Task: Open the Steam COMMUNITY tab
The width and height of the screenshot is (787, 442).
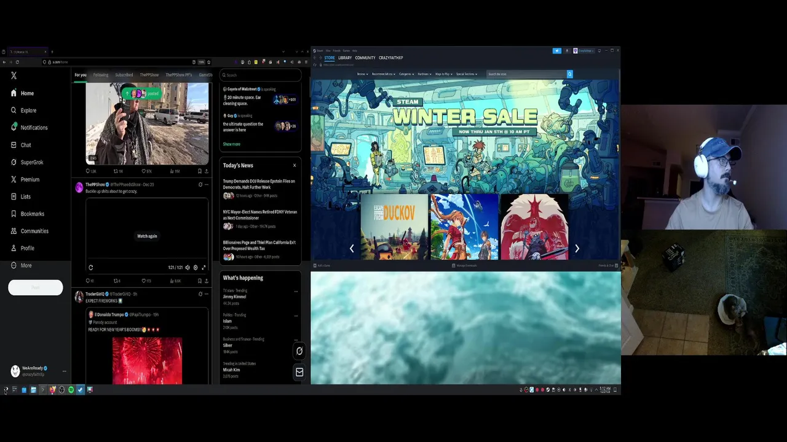Action: tap(365, 58)
